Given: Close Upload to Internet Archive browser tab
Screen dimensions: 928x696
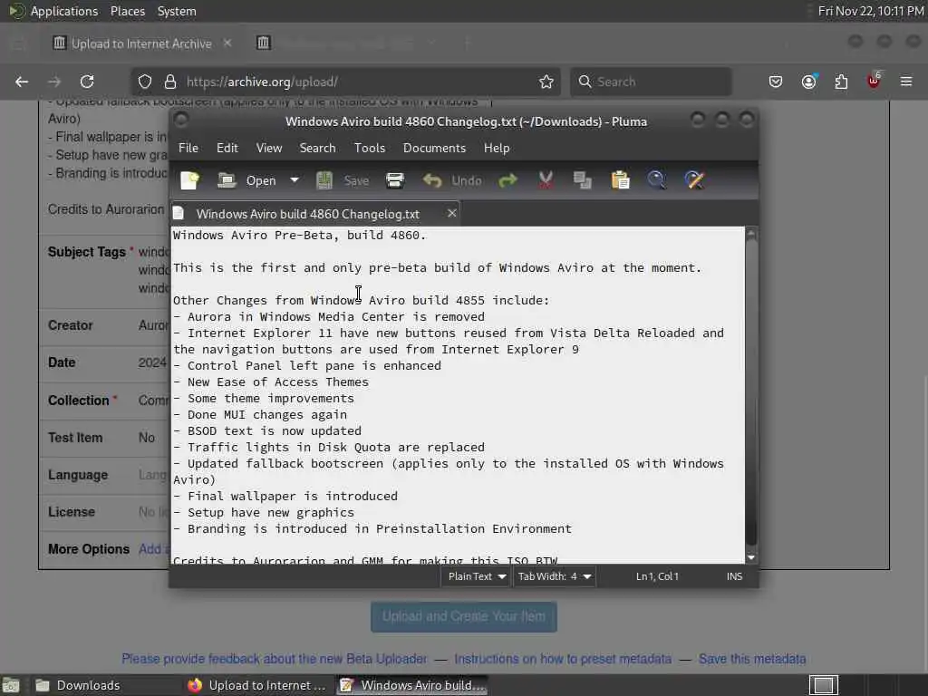Looking at the screenshot, I should (x=227, y=43).
